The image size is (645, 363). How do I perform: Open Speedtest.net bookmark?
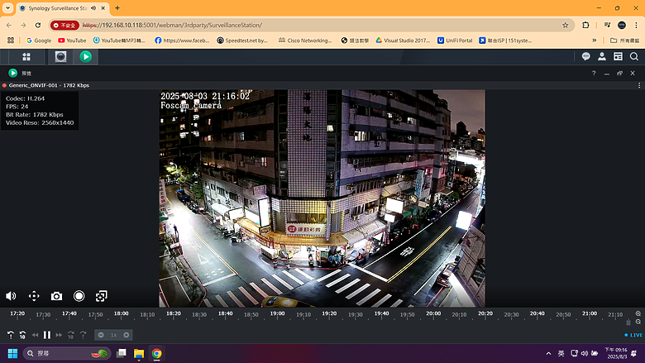[x=242, y=41]
